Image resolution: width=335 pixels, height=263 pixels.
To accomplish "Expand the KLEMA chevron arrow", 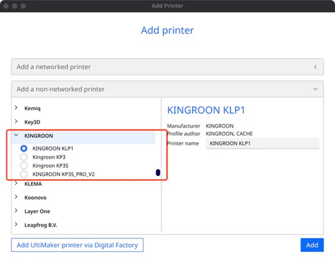I will [16, 183].
